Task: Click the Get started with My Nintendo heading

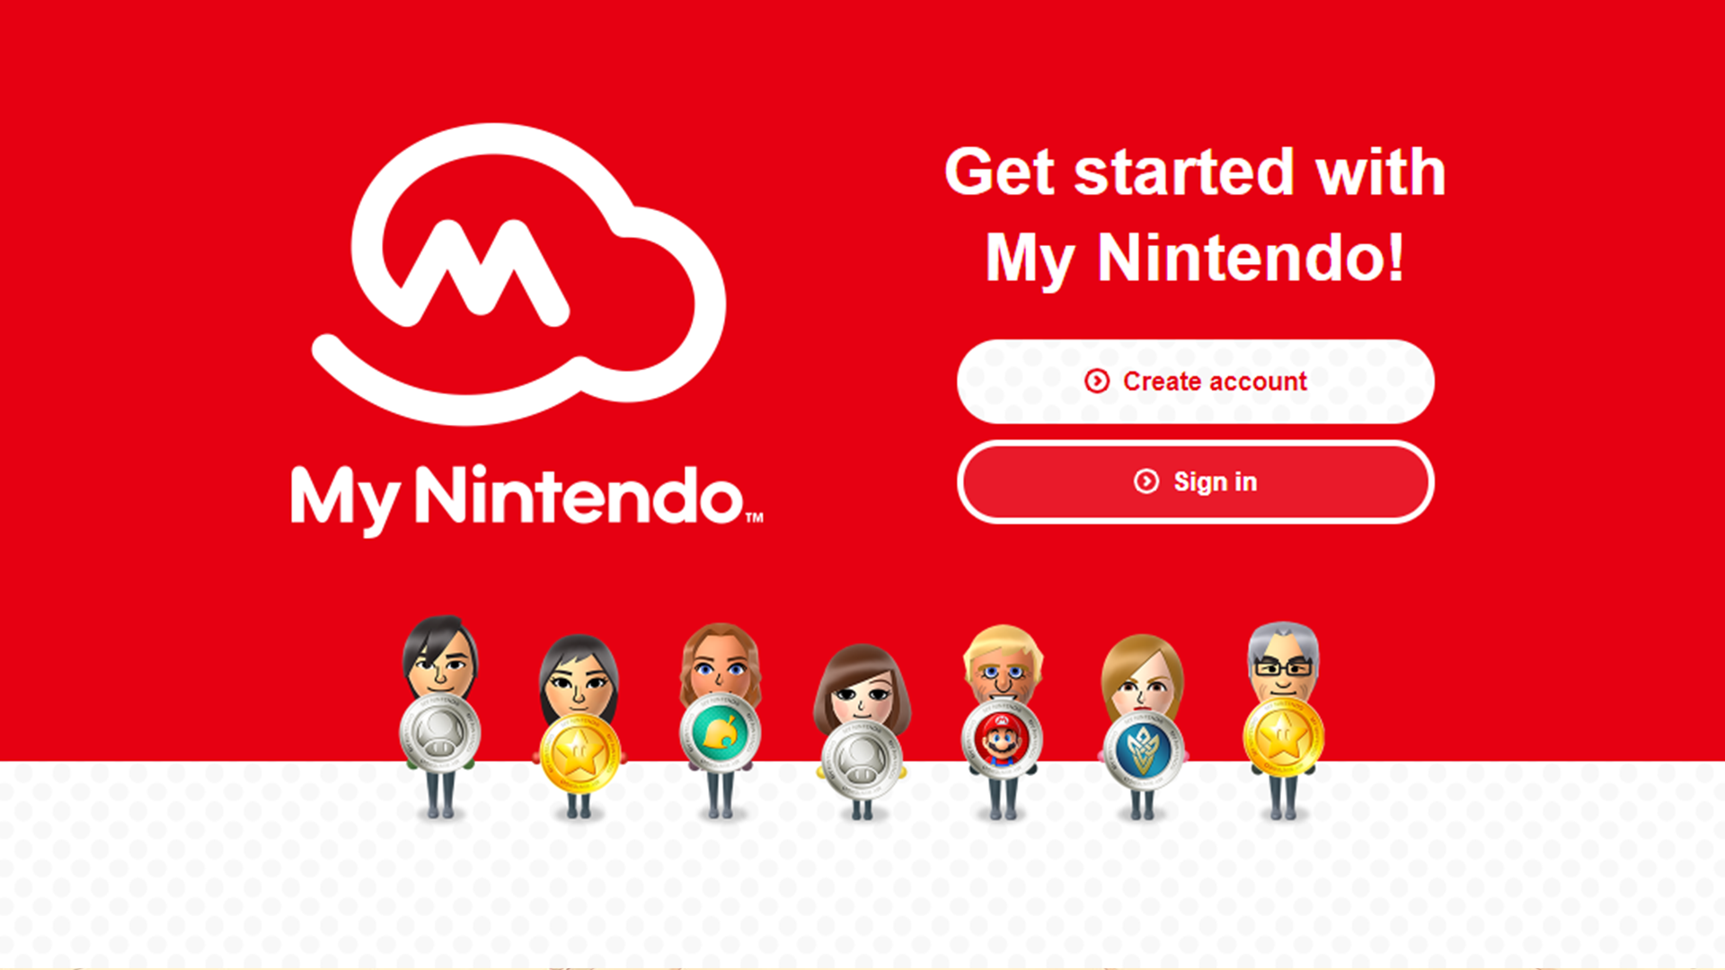Action: click(x=1195, y=215)
